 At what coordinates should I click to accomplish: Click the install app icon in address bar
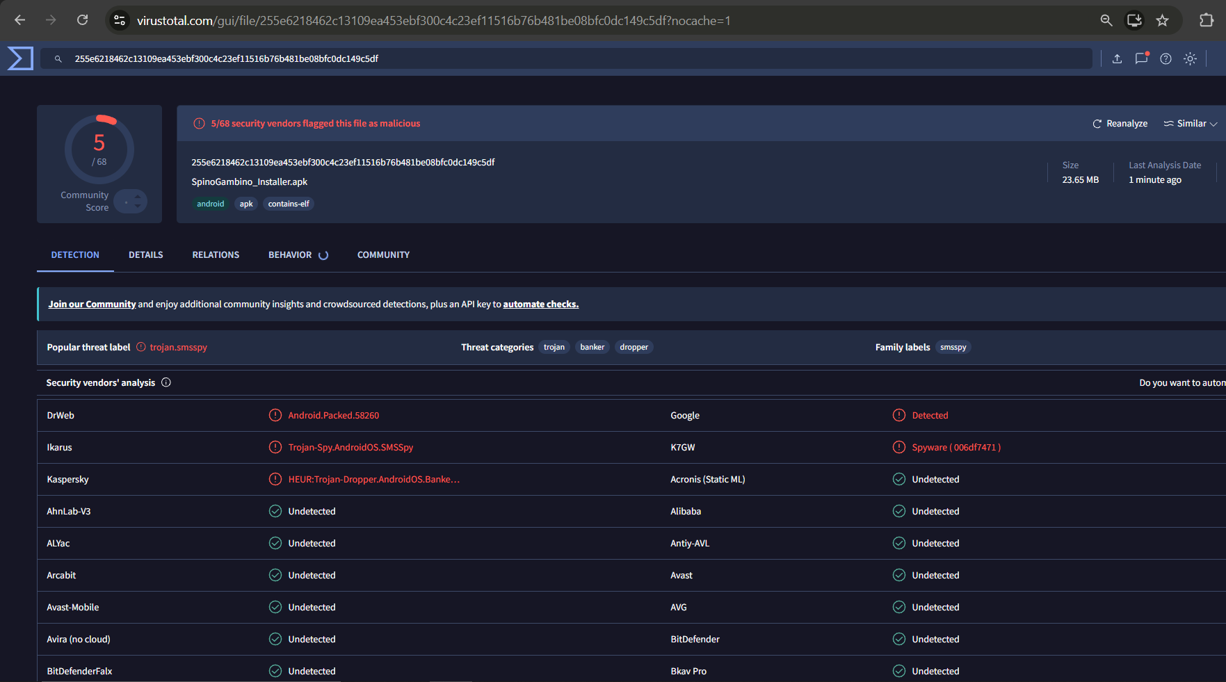1134,21
